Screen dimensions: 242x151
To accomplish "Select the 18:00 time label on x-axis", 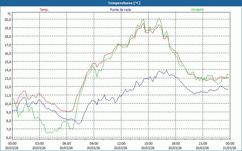I will tap(175, 143).
